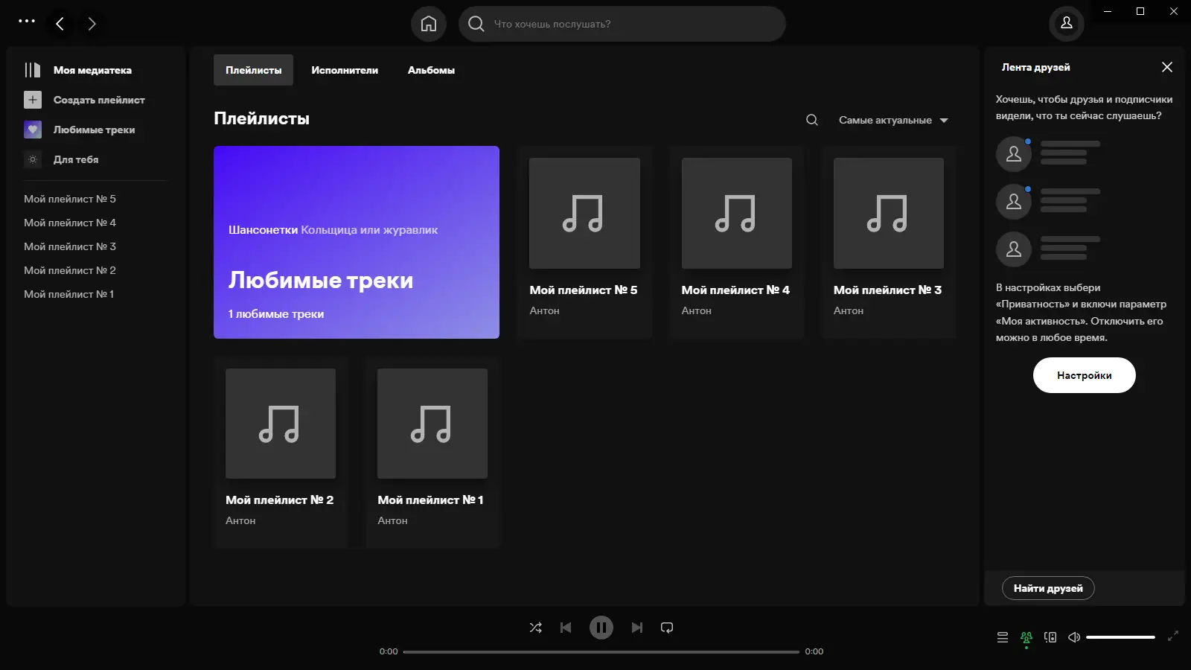The height and width of the screenshot is (670, 1191).
Task: Click the third friend placeholder avatar
Action: [1014, 249]
